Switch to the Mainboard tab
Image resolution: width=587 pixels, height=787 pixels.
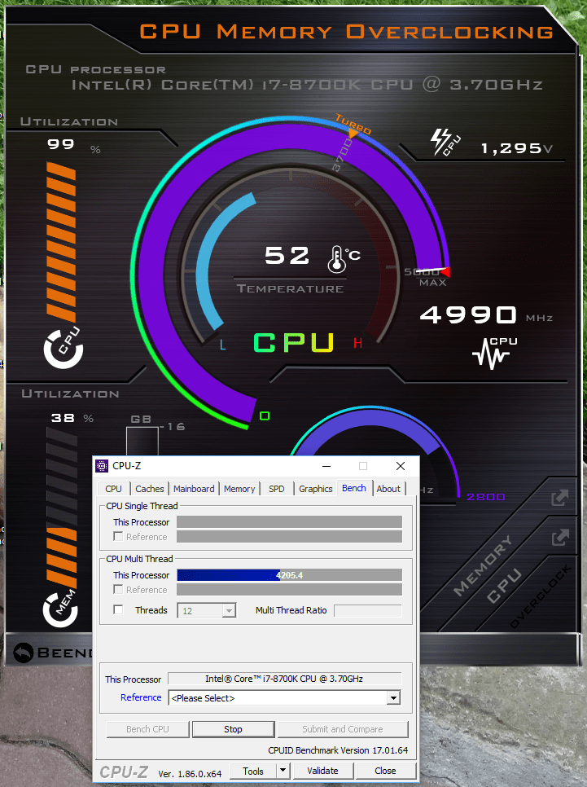point(194,489)
